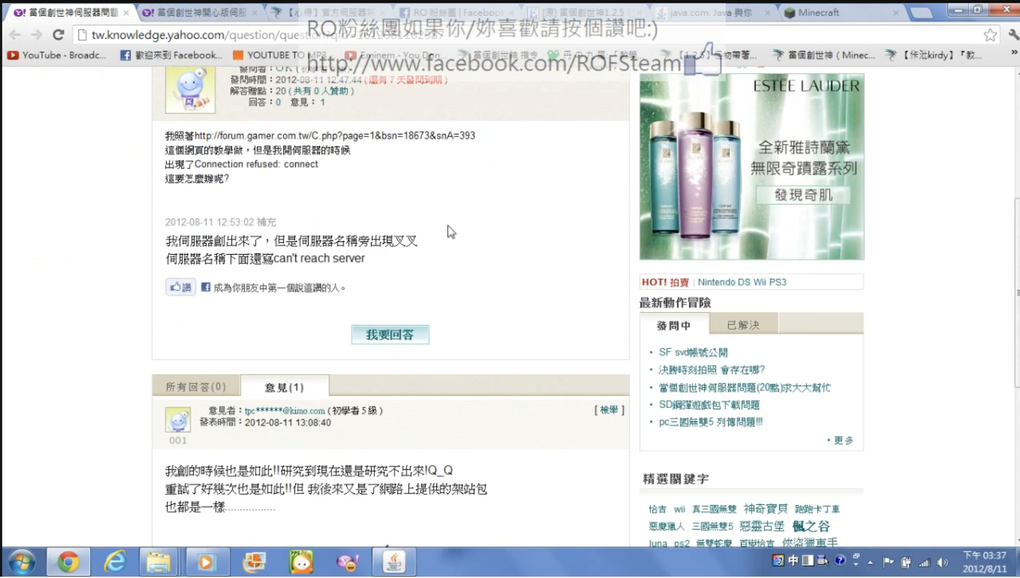
Task: Open the Internet Explorer taskbar icon
Action: click(115, 562)
